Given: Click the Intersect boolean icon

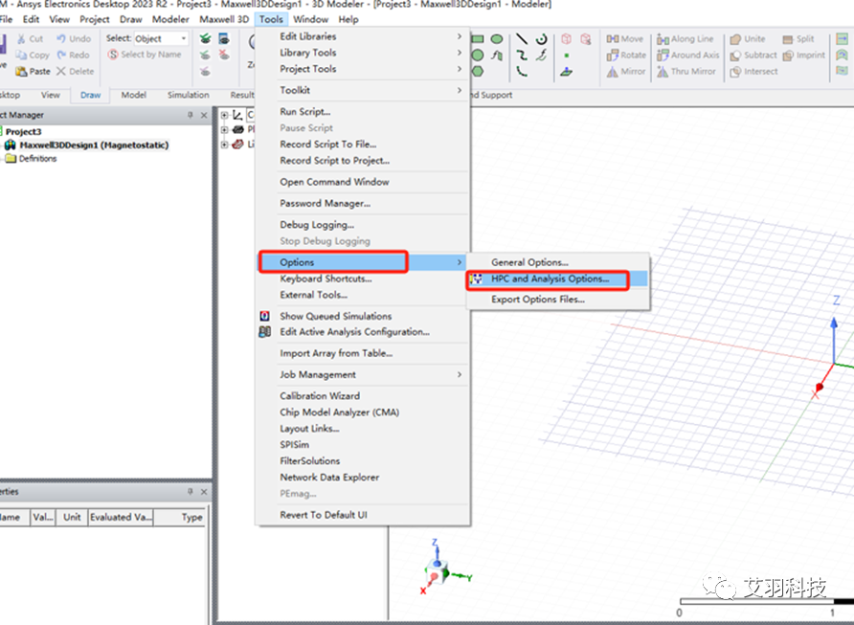Looking at the screenshot, I should click(x=735, y=72).
